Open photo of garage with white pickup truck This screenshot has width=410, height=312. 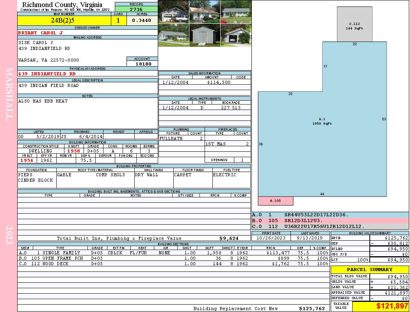pos(173,12)
